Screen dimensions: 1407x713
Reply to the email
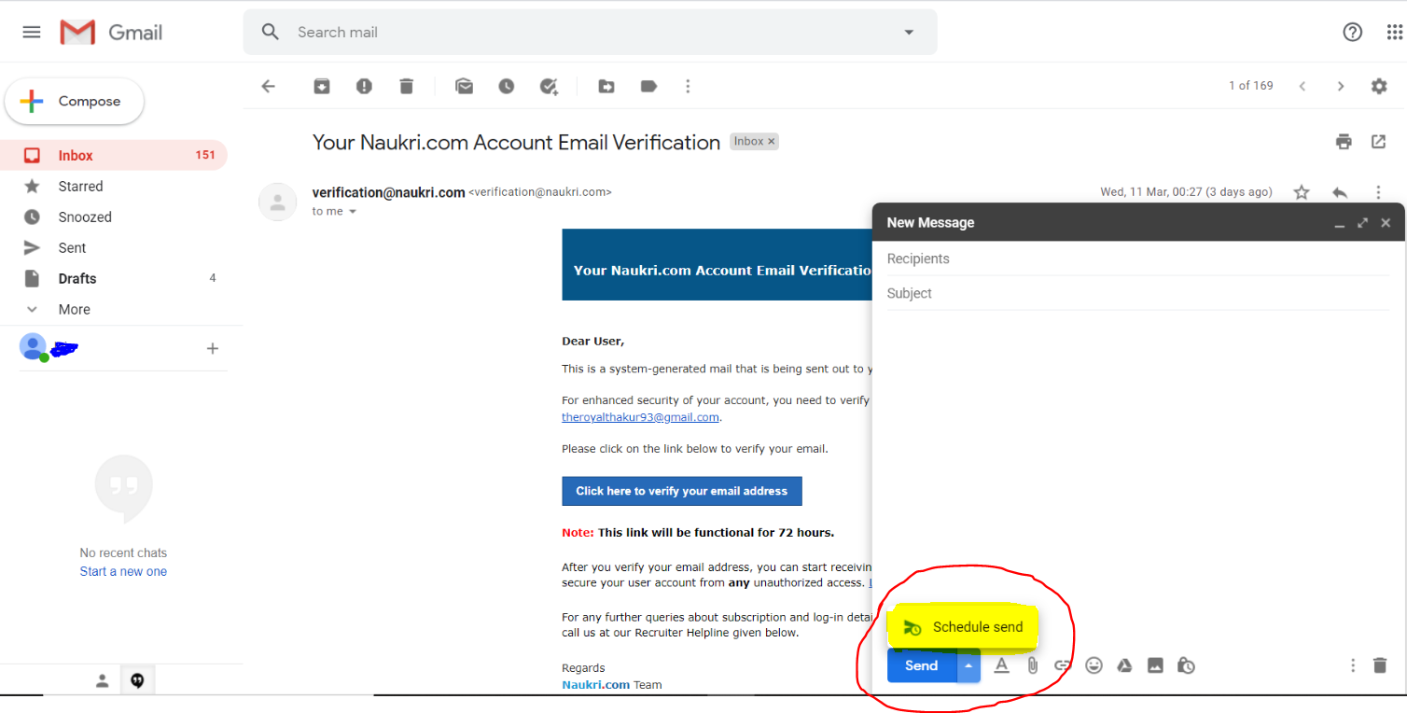click(x=1340, y=192)
